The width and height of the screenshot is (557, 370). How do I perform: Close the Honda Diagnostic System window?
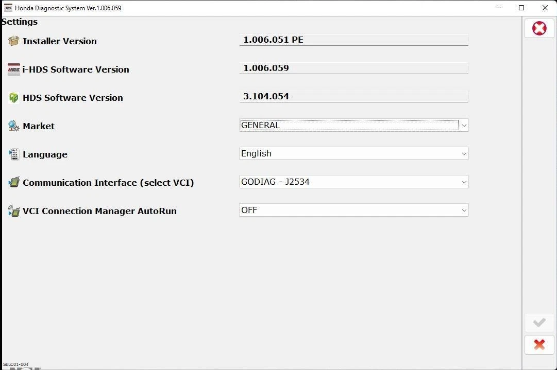(545, 8)
